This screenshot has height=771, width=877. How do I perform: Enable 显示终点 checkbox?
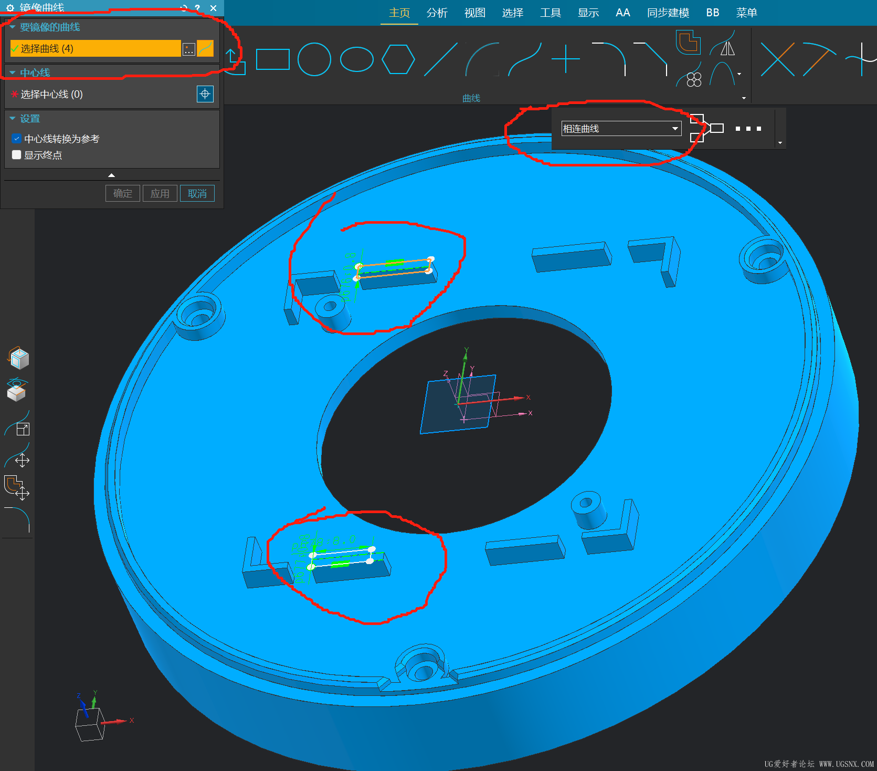17,155
